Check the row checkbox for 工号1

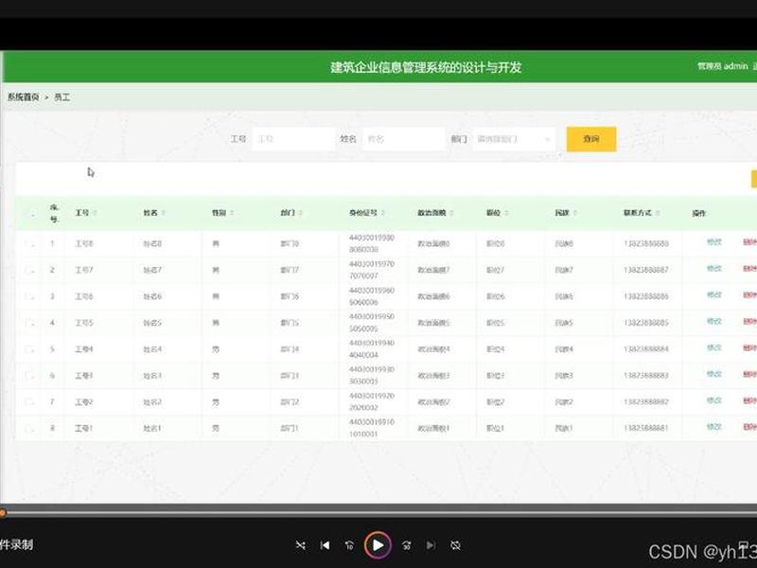(x=30, y=429)
